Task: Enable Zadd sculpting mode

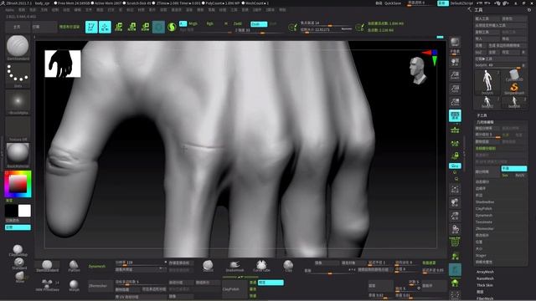Action: click(238, 23)
